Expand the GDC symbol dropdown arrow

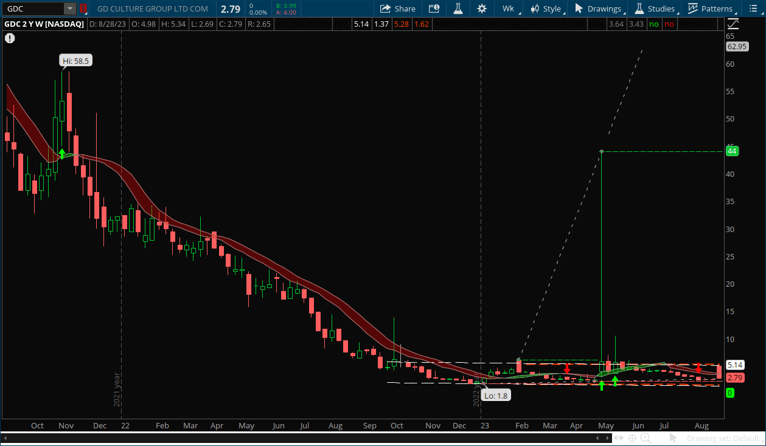pyautogui.click(x=70, y=9)
